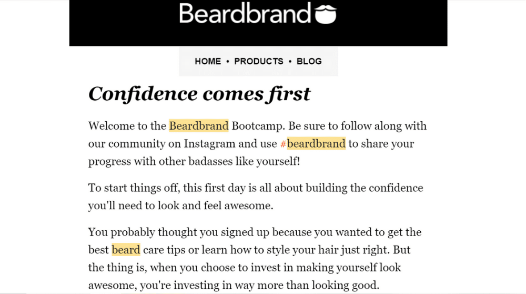Click the beard icon in the logo
The image size is (526, 294).
click(326, 14)
